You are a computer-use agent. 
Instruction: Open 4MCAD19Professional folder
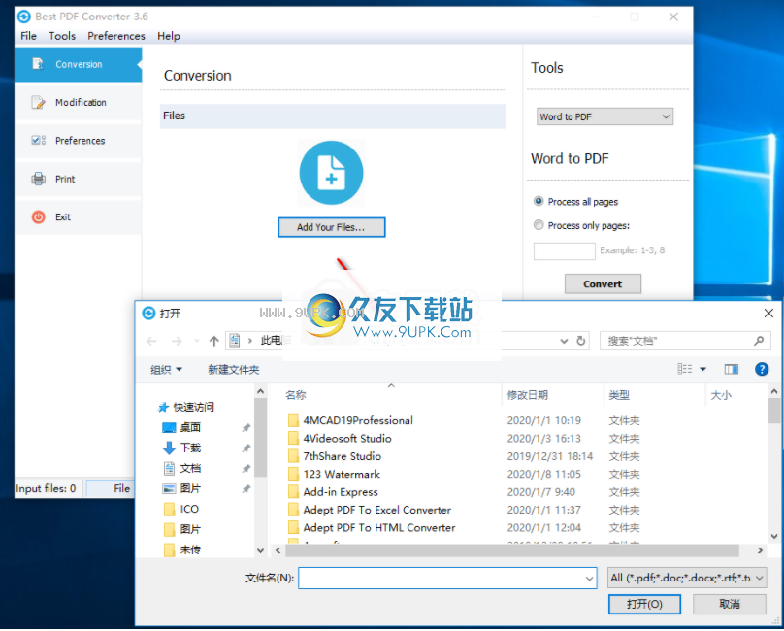coord(358,420)
